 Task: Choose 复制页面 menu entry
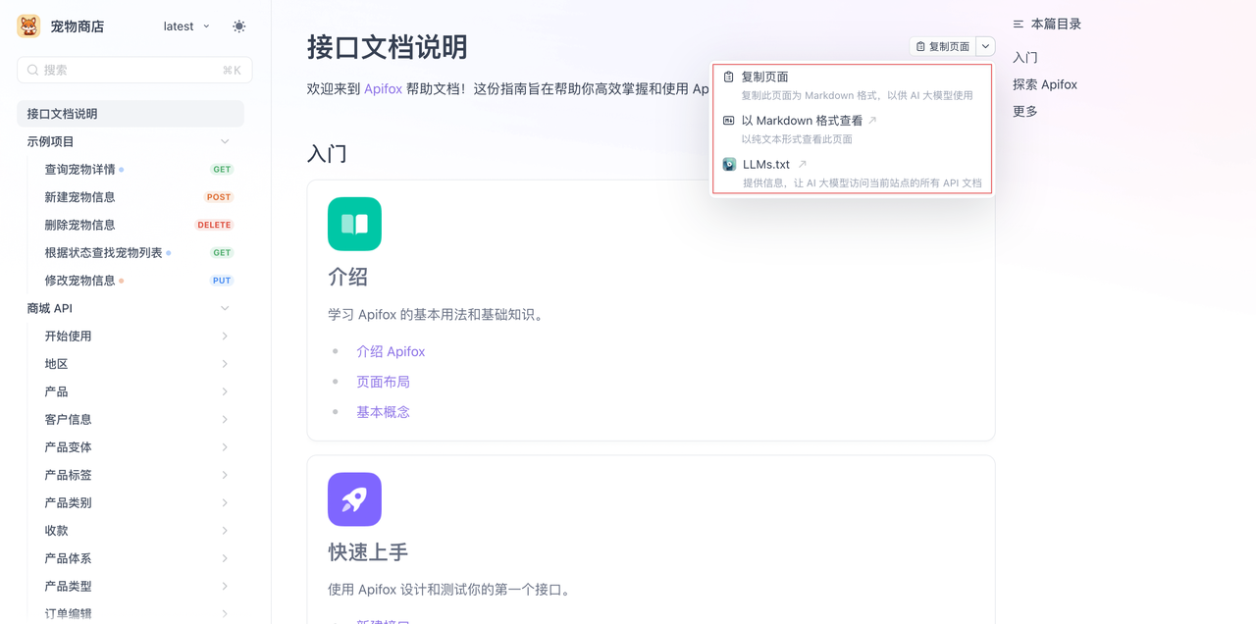click(x=853, y=85)
